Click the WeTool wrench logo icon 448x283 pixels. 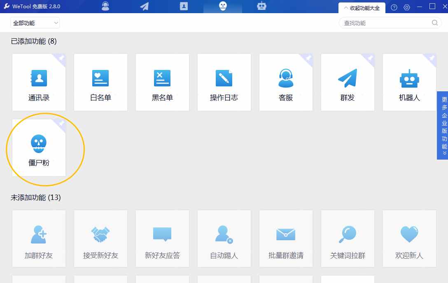point(7,6)
